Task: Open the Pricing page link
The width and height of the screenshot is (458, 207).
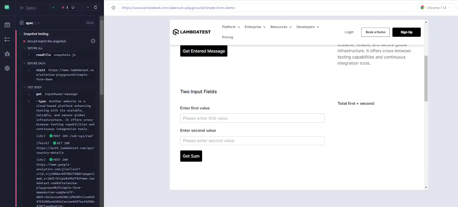Action: pos(227,37)
